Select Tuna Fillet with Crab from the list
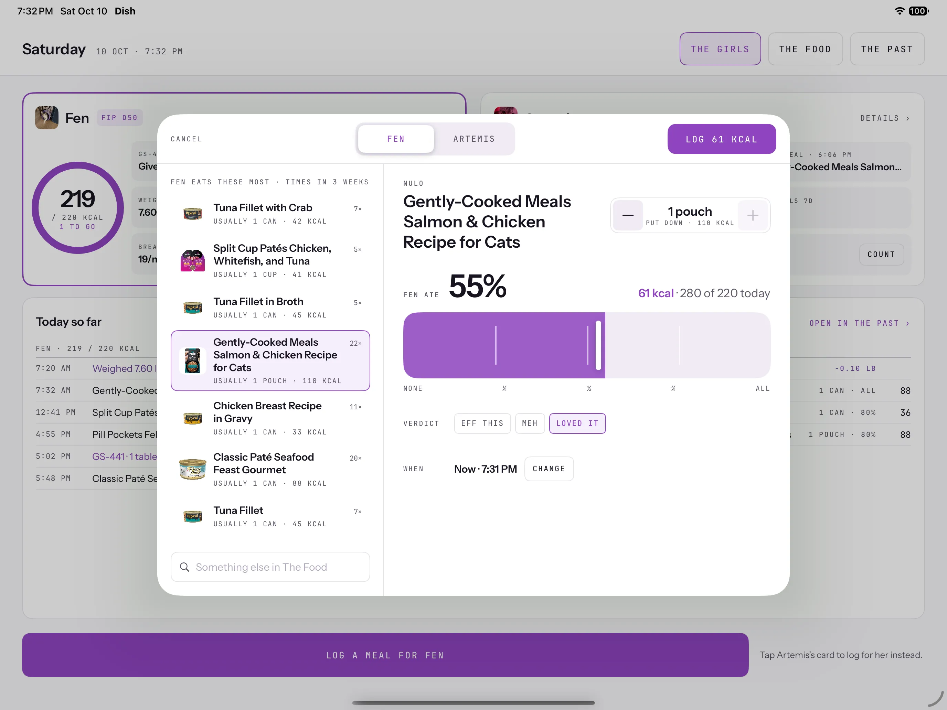Image resolution: width=947 pixels, height=710 pixels. point(270,214)
